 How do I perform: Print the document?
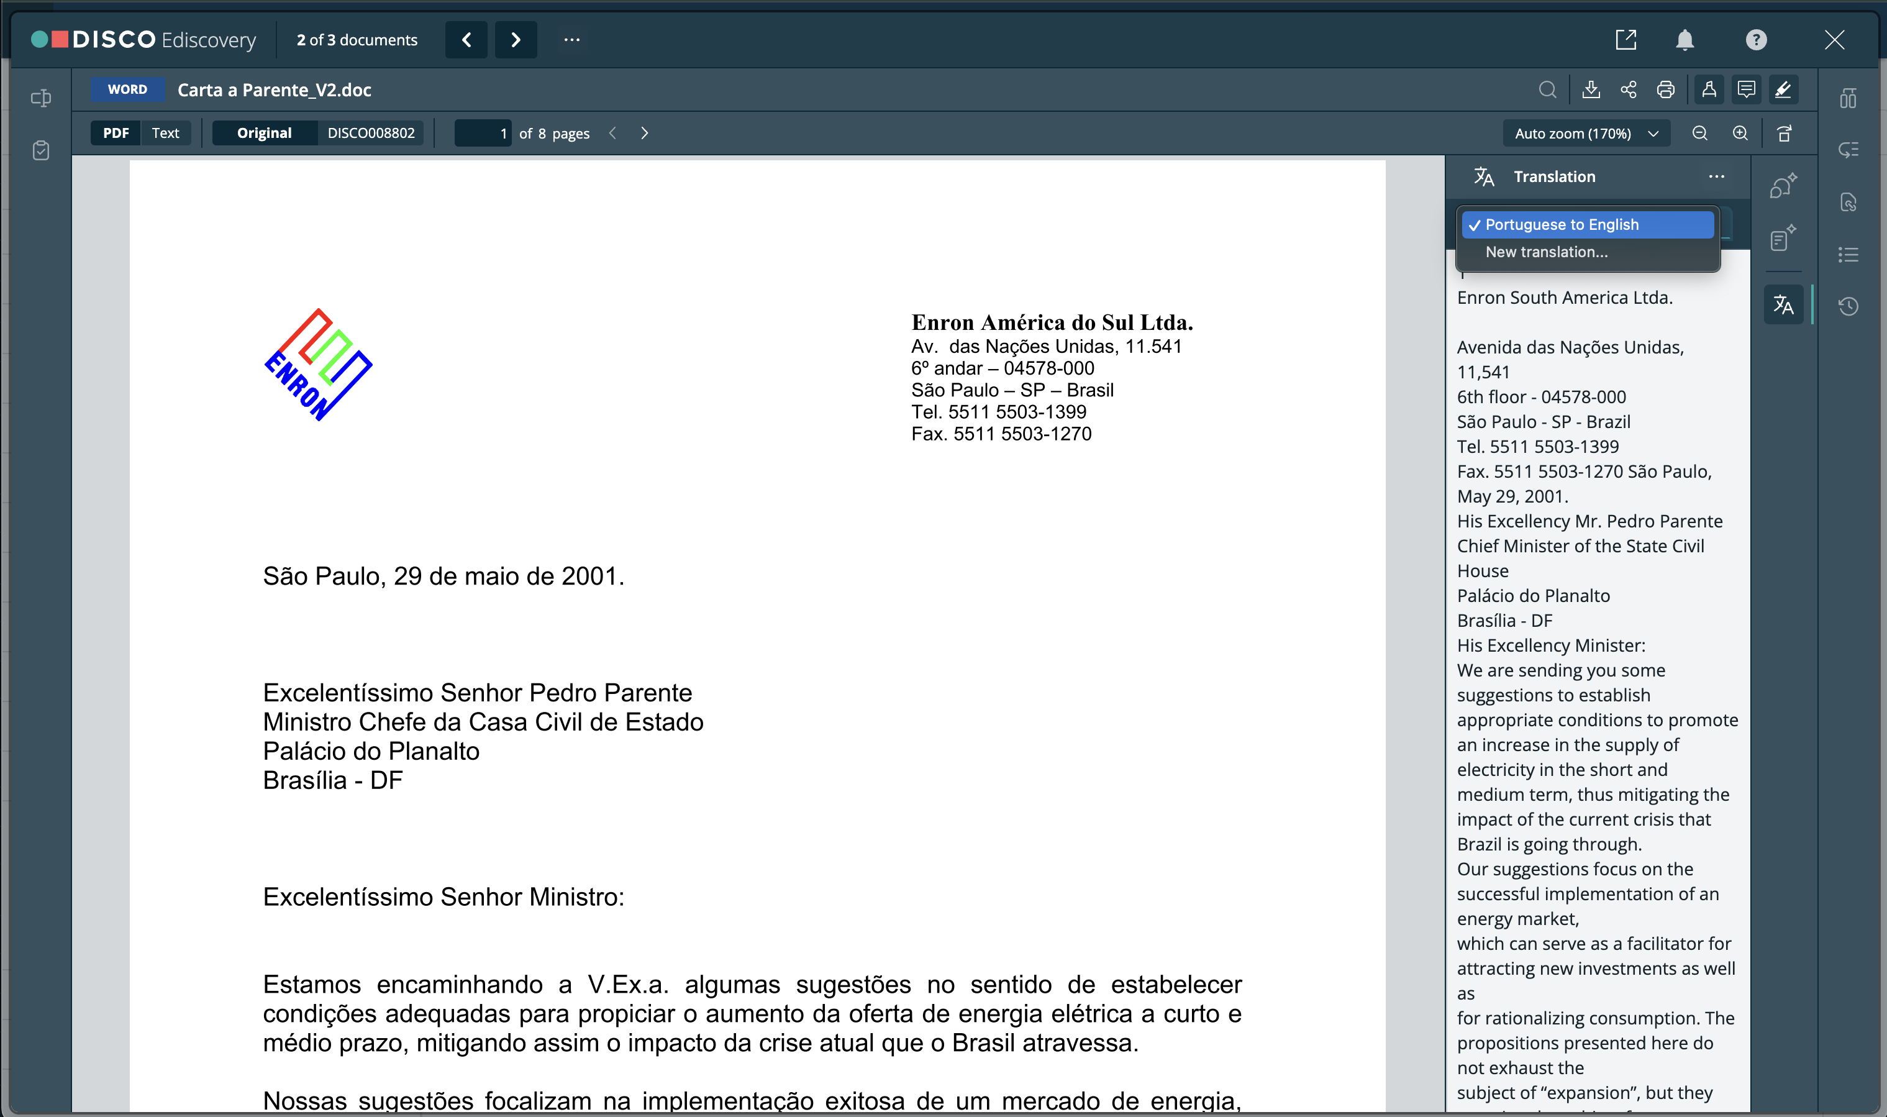click(x=1666, y=90)
